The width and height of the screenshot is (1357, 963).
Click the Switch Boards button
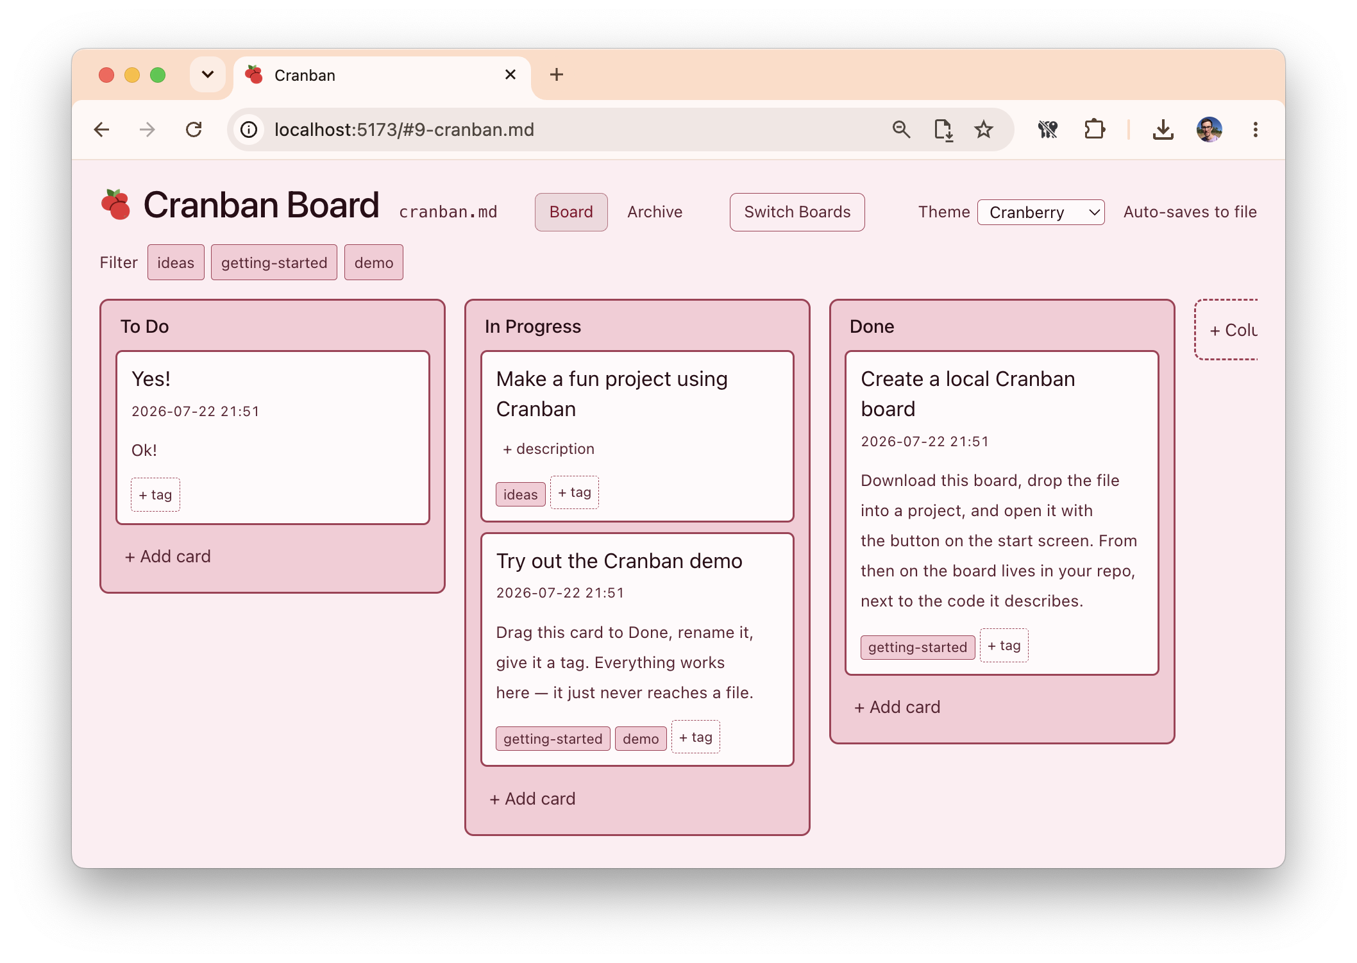pos(797,212)
